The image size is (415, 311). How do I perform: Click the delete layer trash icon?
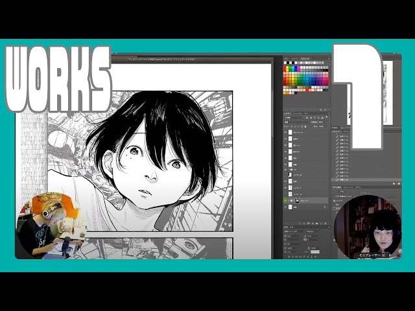pyautogui.click(x=326, y=224)
